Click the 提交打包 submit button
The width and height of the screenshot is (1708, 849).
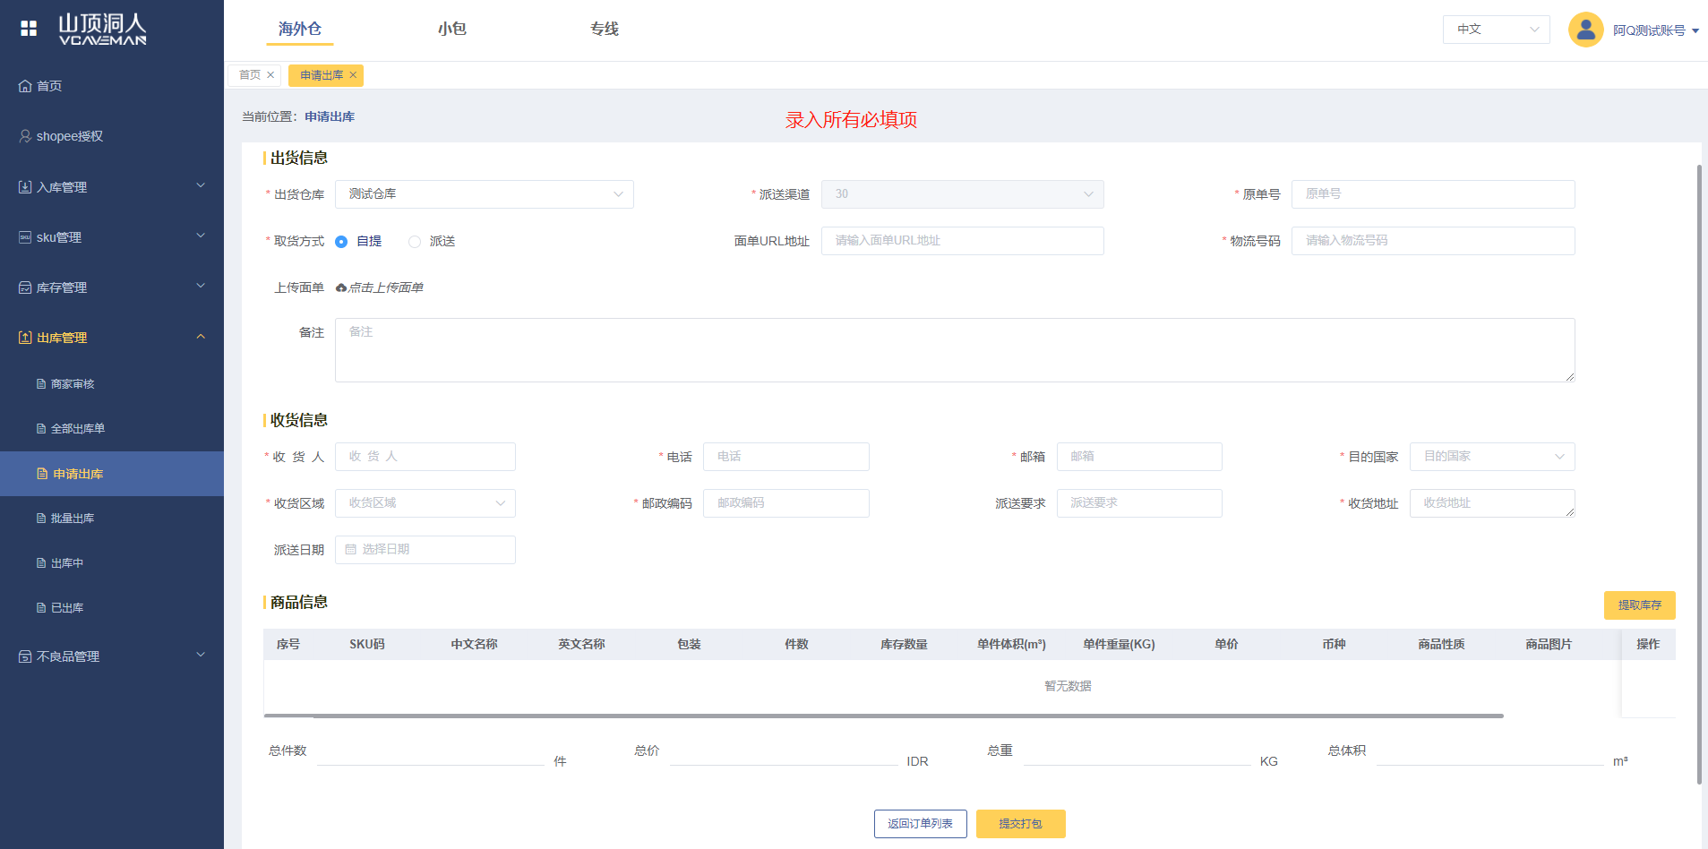click(x=1020, y=824)
